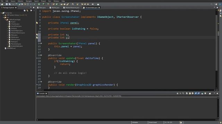This screenshot has width=222, height=124.
Task: Click the Clear Console icon
Action: pyautogui.click(x=187, y=93)
